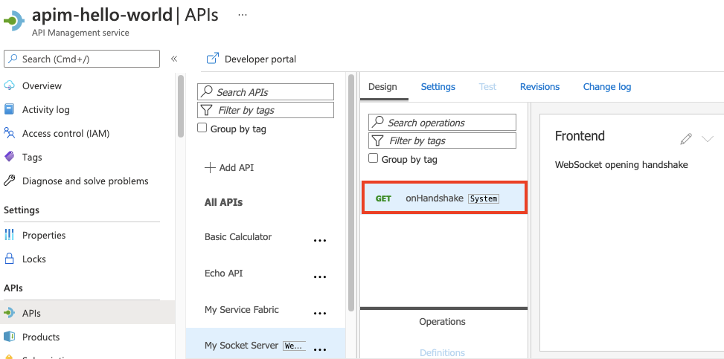Edit Frontend with the pencil icon

pyautogui.click(x=686, y=138)
